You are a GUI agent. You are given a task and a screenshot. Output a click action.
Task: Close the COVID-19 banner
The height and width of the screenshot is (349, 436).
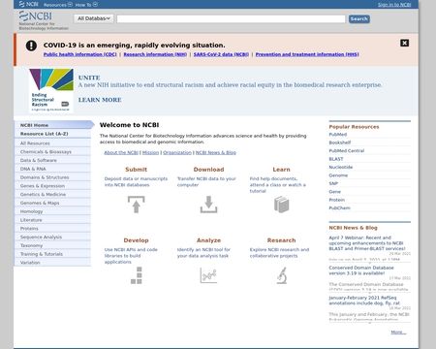pyautogui.click(x=404, y=43)
